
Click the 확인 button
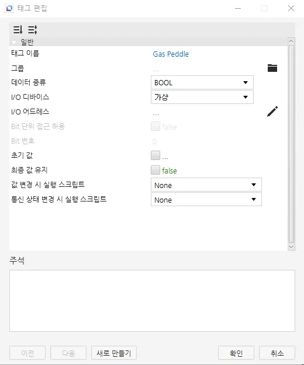236,353
